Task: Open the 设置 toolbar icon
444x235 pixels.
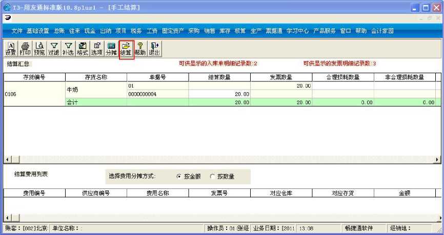Action: [x=10, y=49]
